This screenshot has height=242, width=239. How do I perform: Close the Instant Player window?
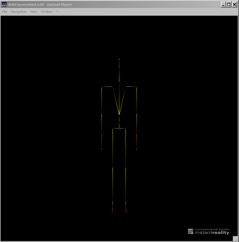coord(234,5)
